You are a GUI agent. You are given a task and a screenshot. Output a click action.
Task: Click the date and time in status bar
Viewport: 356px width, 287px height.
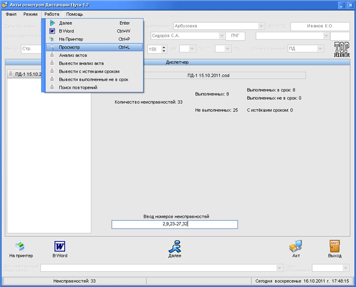302,281
